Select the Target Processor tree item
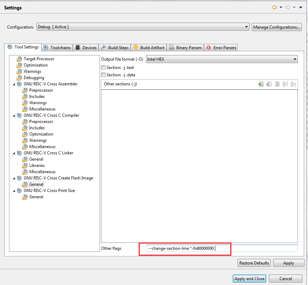308x285 pixels. 39,59
